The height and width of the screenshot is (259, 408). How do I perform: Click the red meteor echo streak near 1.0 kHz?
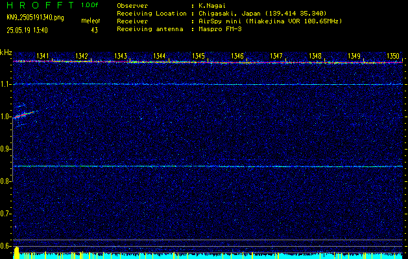(23, 115)
